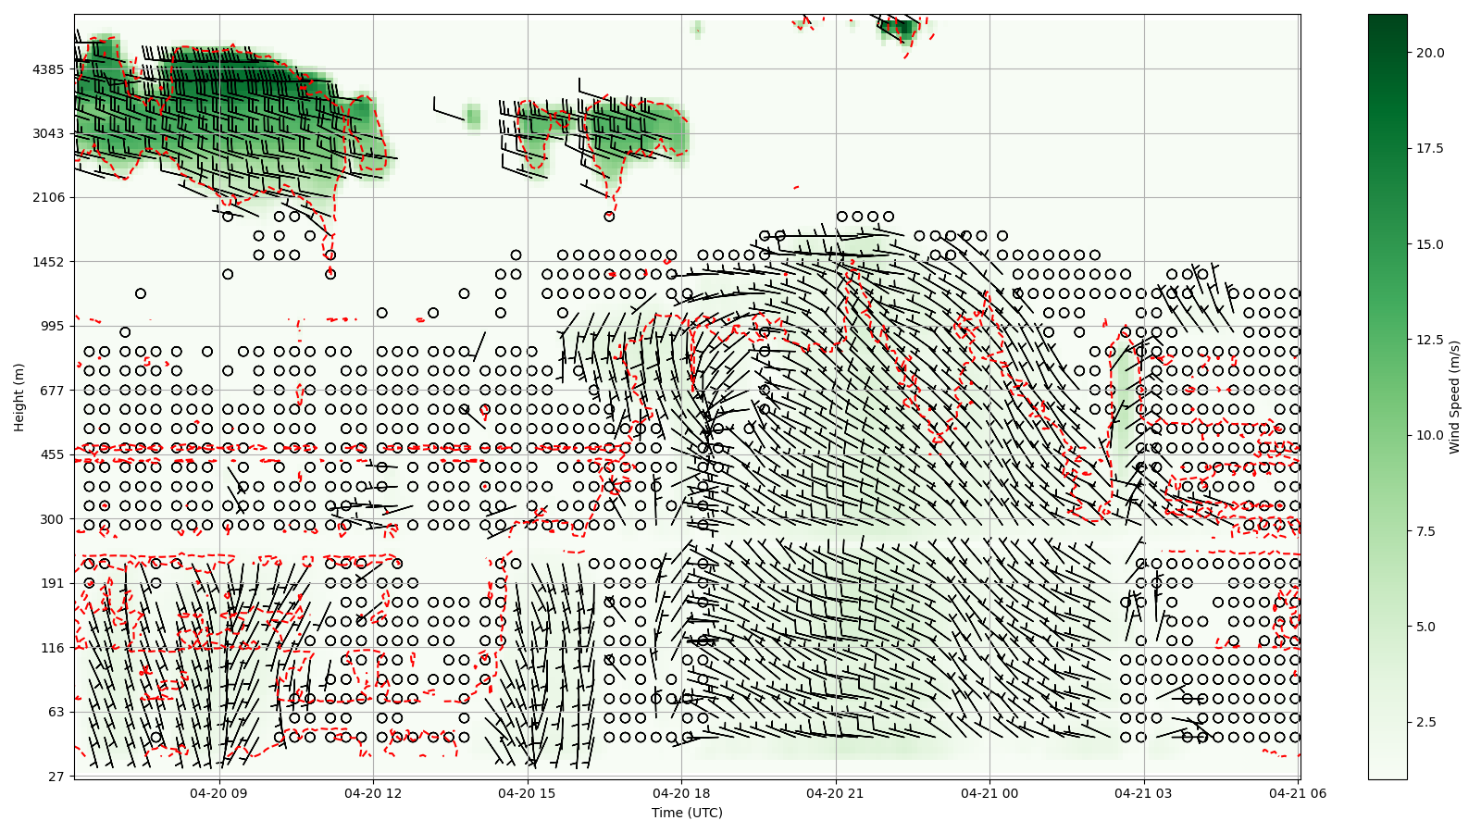Click the "Time (UTC)" x-axis label
Viewport: 1481px width, 833px height.
click(x=686, y=813)
